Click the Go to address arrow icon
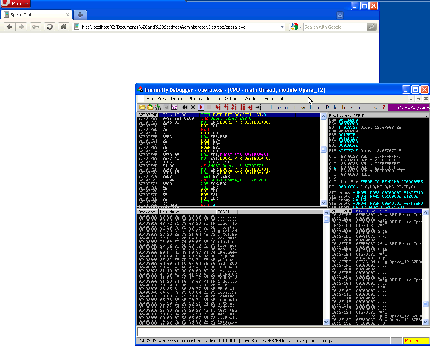The width and height of the screenshot is (430, 346). tap(258, 107)
